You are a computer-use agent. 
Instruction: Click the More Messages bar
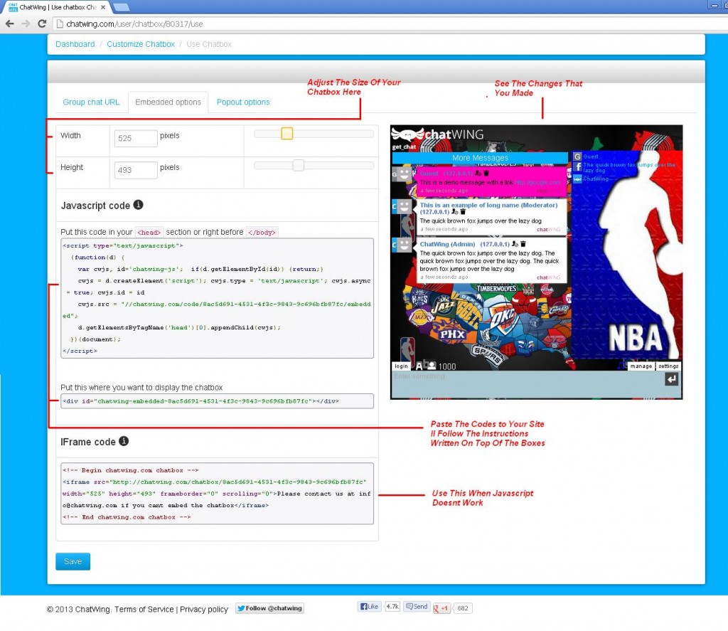coord(480,158)
